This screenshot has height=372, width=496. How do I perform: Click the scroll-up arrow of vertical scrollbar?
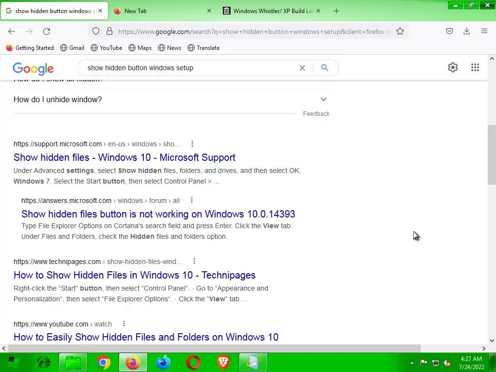pos(492,59)
